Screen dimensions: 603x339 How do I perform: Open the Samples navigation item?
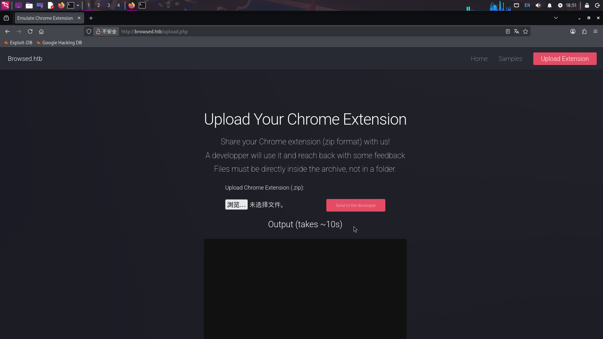point(510,59)
